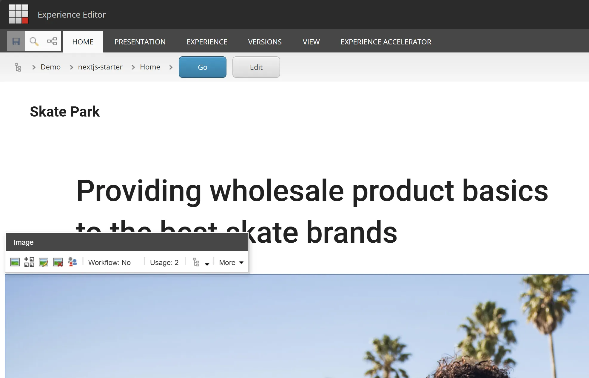Click the Go button to navigate
This screenshot has height=378, width=589.
(x=202, y=67)
